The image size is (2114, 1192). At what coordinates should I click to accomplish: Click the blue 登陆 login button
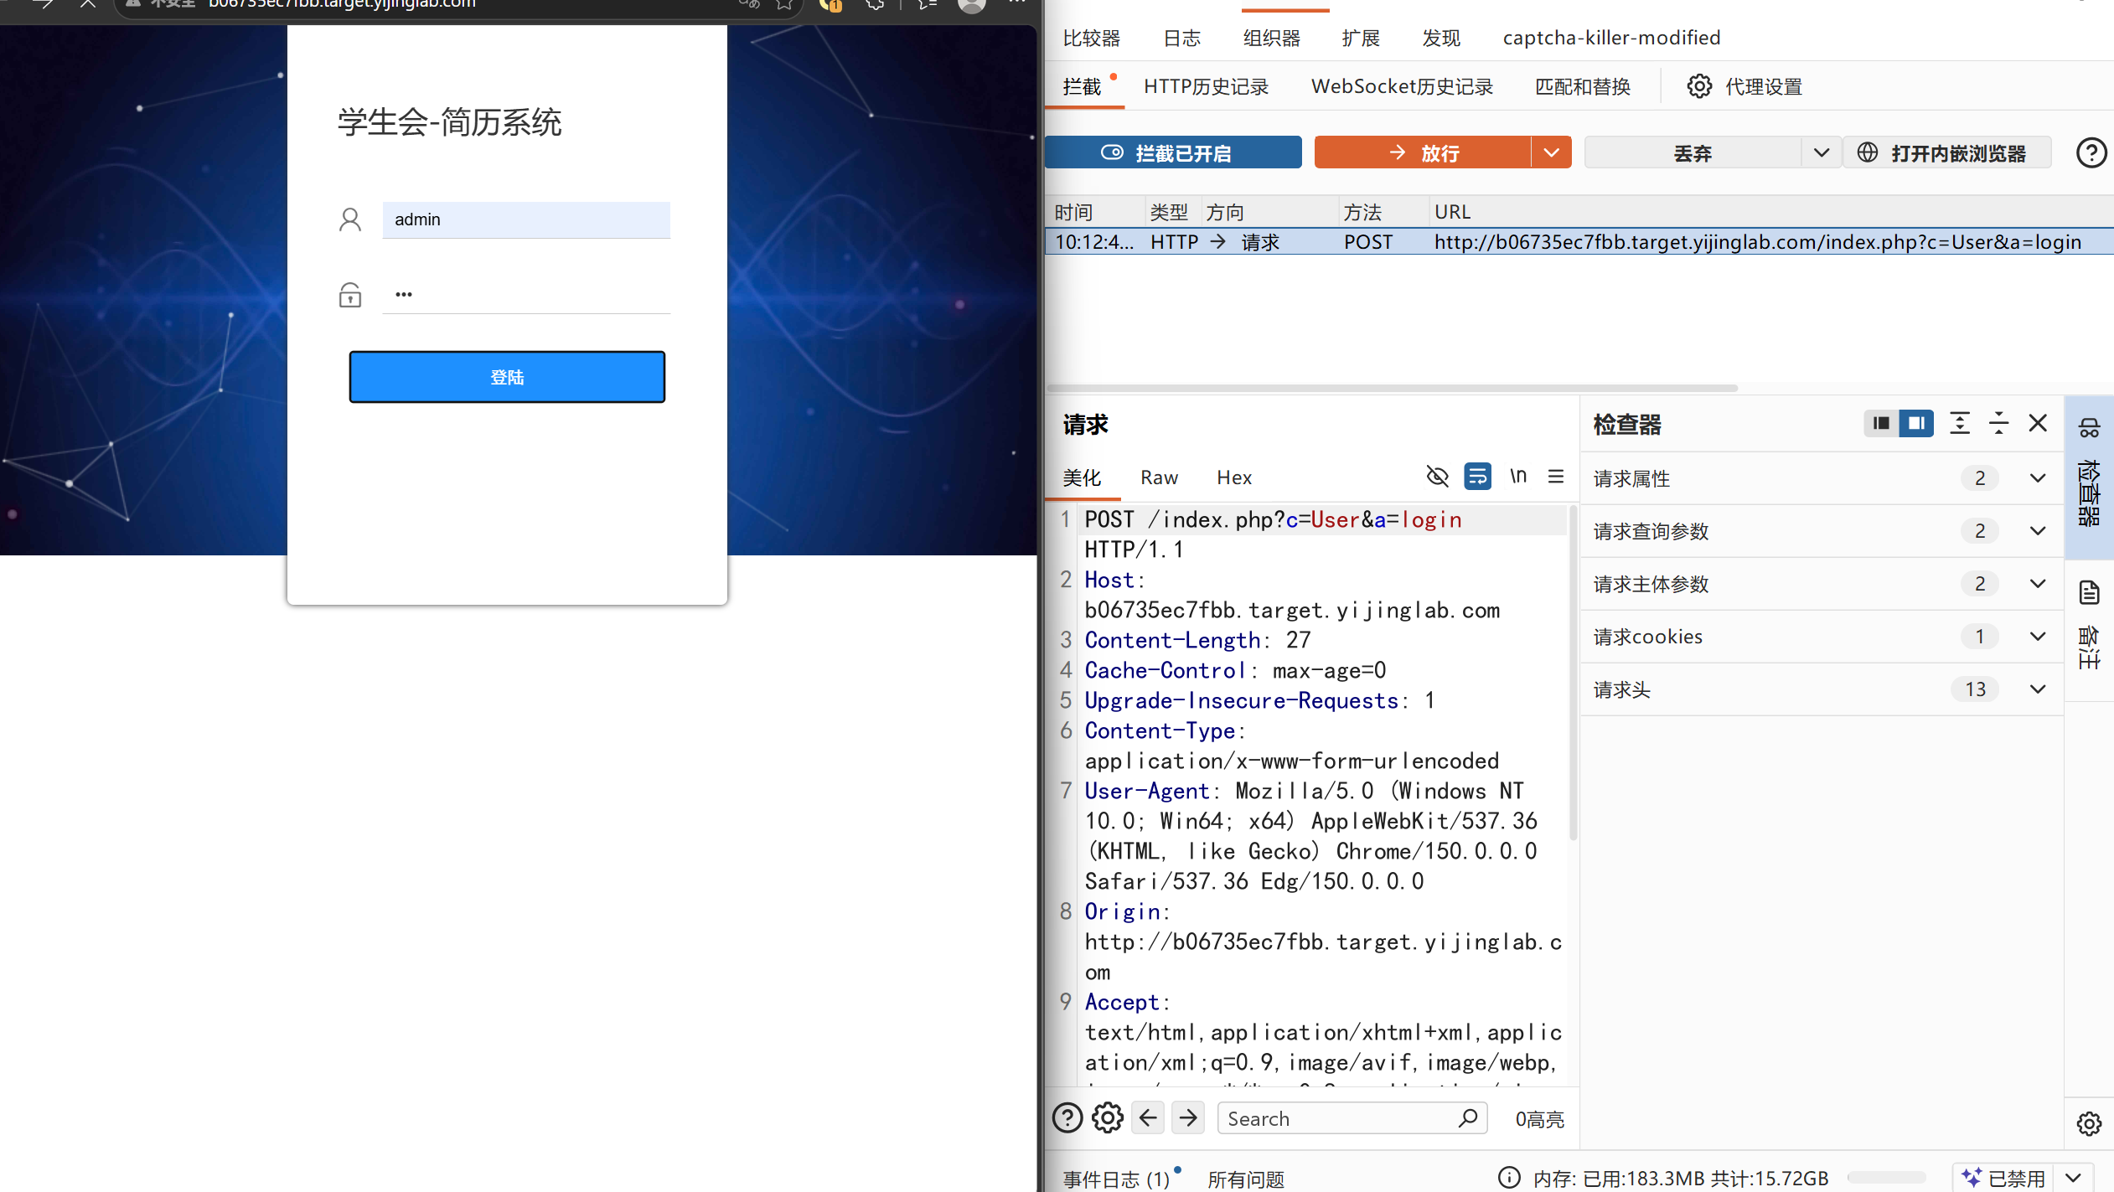click(507, 377)
